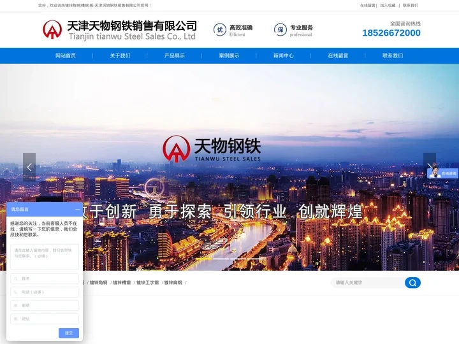Click the blue search magnifier button
This screenshot has width=459, height=344.
pyautogui.click(x=412, y=283)
